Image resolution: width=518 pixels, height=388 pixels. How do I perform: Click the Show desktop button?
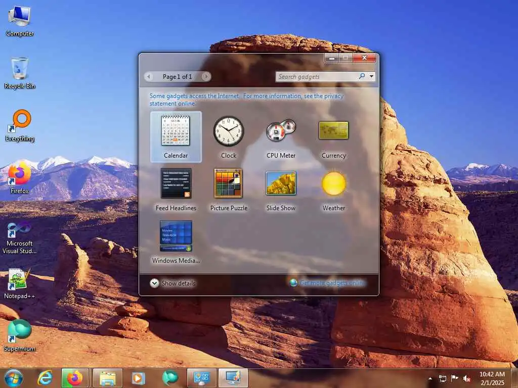(514, 378)
